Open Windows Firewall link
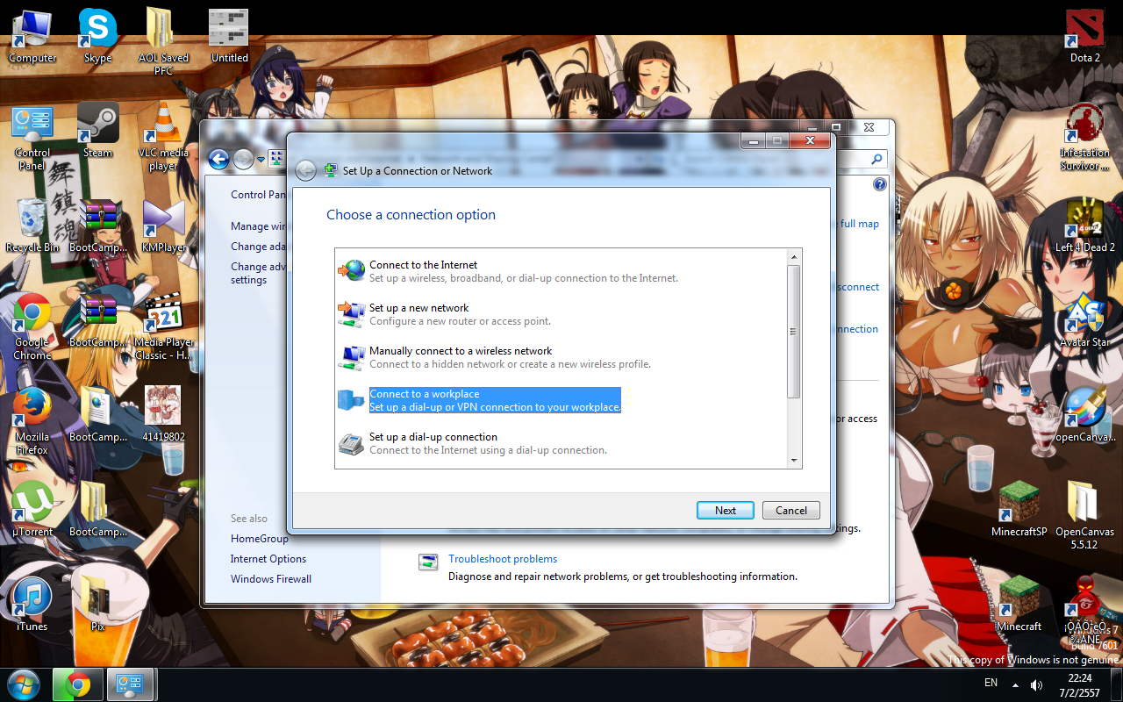Screen dimensions: 1123x702 pos(271,579)
